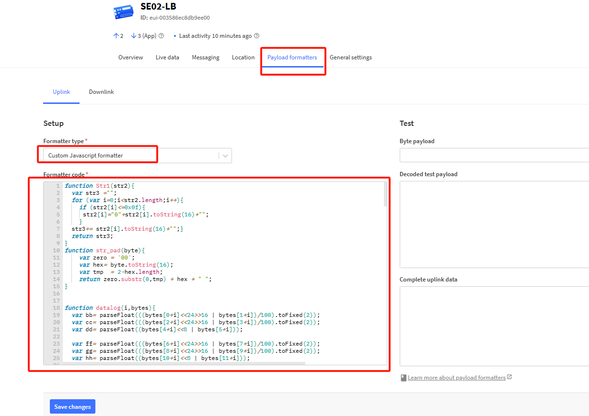Click the uplink count arrow icon
The image size is (589, 416).
point(115,36)
